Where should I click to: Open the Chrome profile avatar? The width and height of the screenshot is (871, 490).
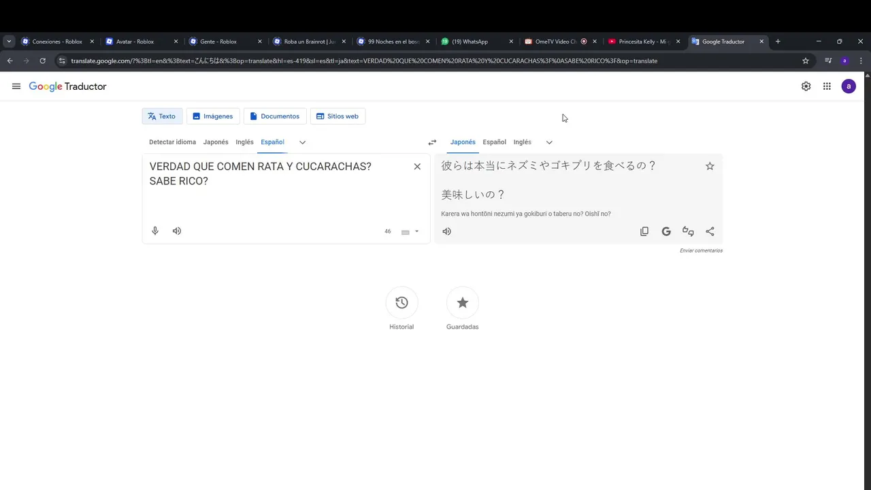click(844, 61)
